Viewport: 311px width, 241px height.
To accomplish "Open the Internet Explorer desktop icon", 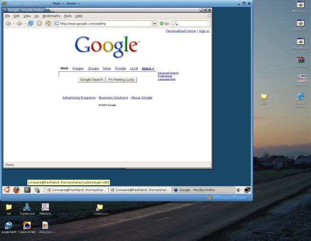I will (300, 100).
